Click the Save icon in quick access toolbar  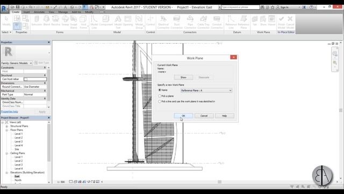point(18,7)
